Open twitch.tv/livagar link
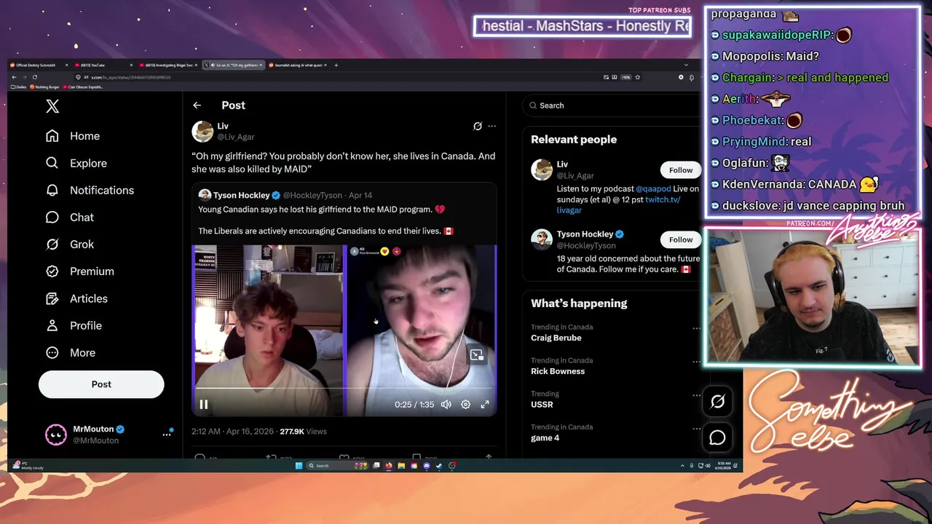 [618, 205]
